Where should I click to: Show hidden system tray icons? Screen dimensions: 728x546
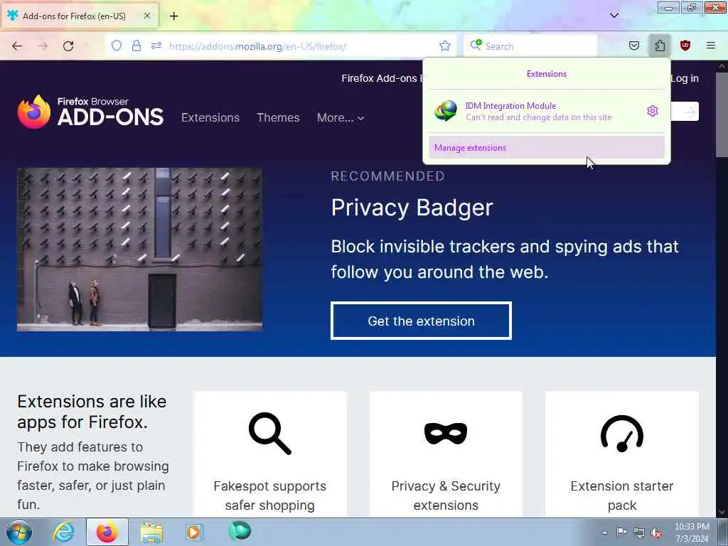click(604, 532)
